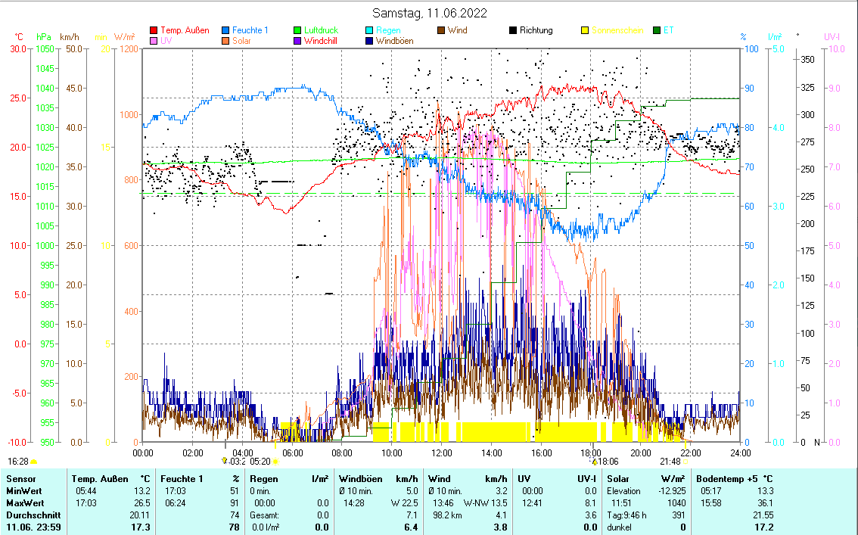Image resolution: width=858 pixels, height=535 pixels.
Task: Click the ground temperature time 15:58
Action: 710,503
